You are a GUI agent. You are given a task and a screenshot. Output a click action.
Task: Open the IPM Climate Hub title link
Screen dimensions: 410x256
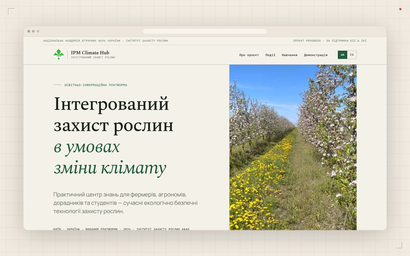pos(90,52)
